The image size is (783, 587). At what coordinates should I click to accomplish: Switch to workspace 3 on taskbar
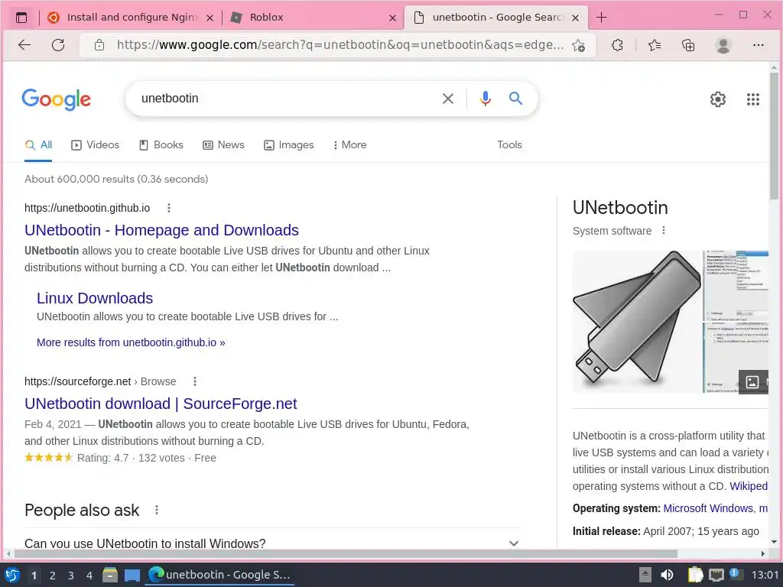coord(71,576)
